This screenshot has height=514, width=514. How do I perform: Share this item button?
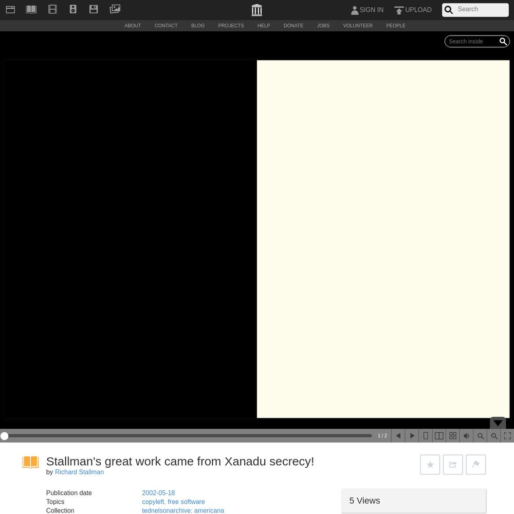(x=453, y=465)
